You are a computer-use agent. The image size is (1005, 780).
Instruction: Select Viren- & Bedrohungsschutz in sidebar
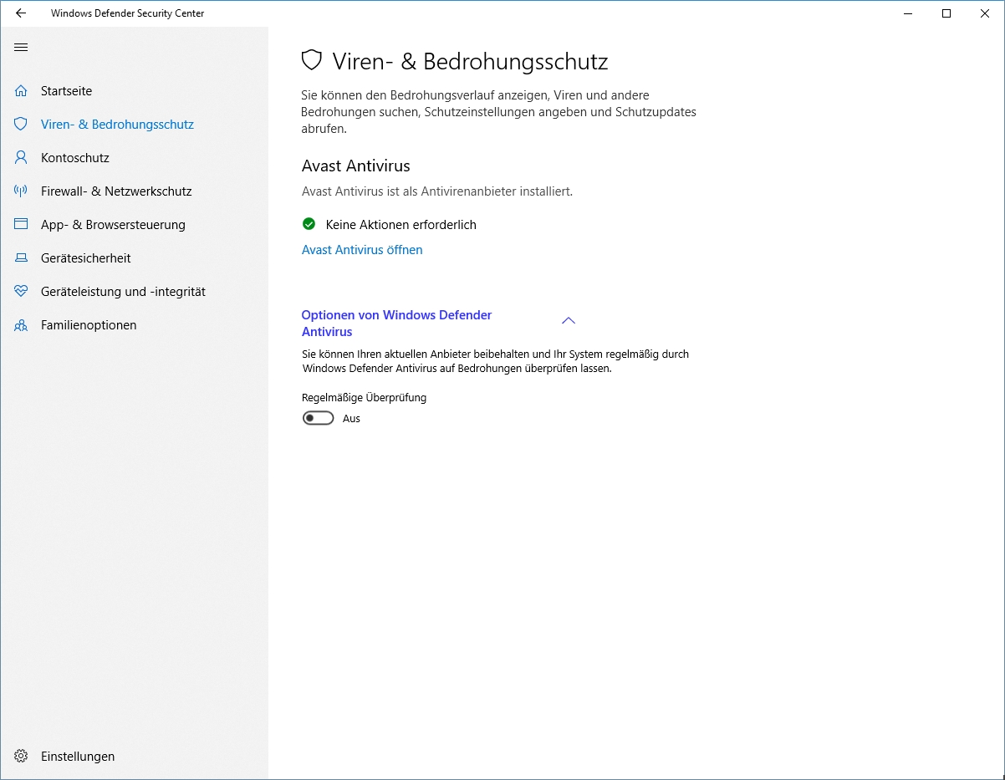point(117,124)
